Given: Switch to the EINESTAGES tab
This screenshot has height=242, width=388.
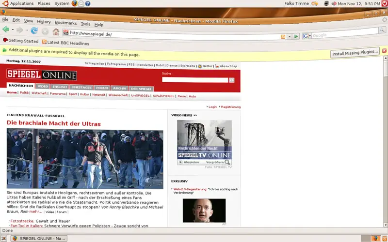Looking at the screenshot, I should 81,88.
